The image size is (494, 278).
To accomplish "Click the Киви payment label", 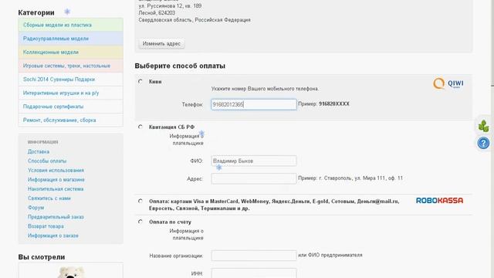I will (155, 81).
